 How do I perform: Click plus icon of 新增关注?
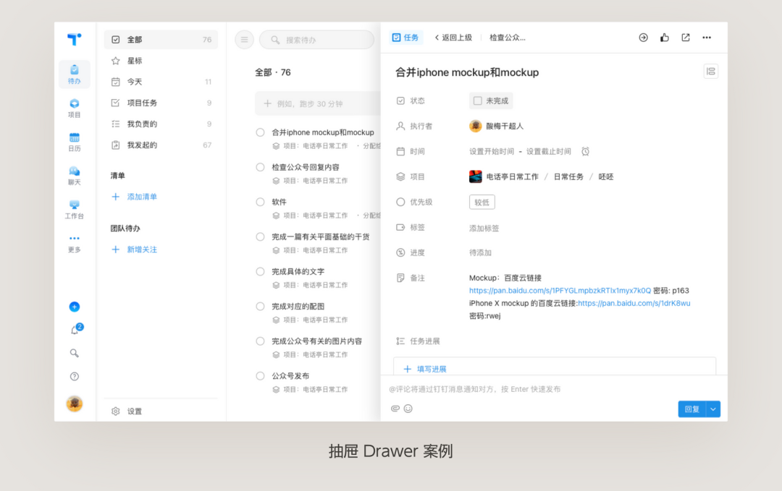coord(116,249)
